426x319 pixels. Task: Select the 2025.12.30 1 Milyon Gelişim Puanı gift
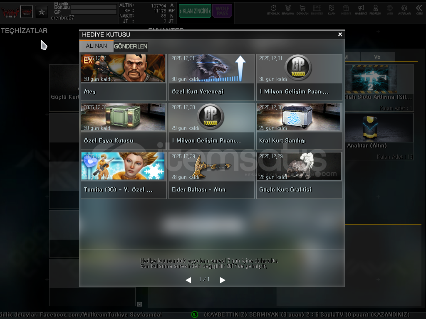(x=211, y=126)
